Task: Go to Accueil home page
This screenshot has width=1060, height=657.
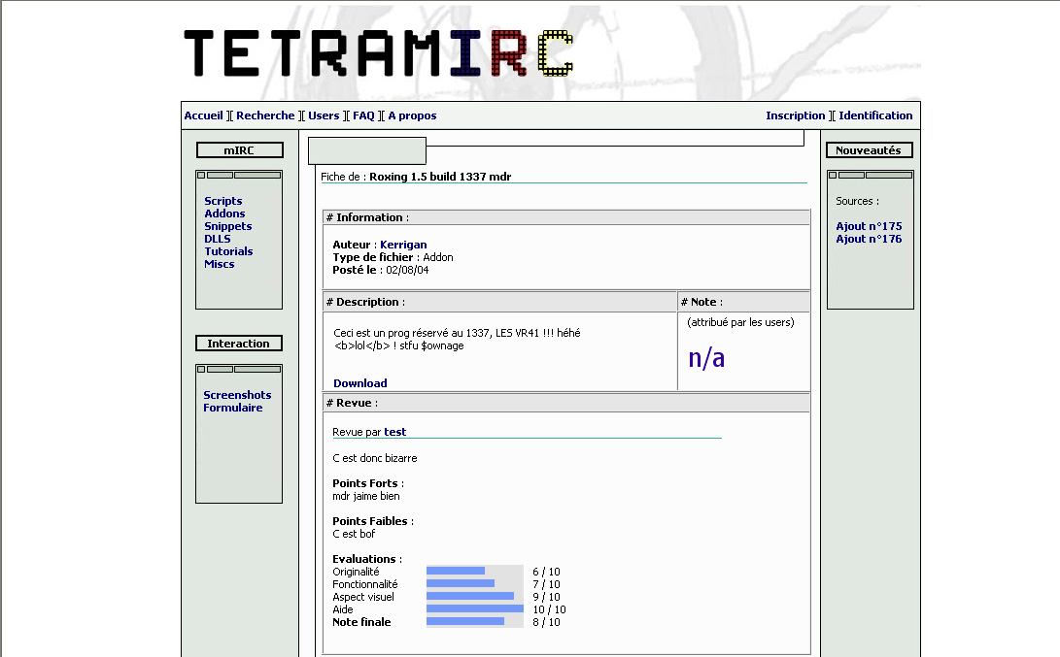Action: pyautogui.click(x=203, y=115)
